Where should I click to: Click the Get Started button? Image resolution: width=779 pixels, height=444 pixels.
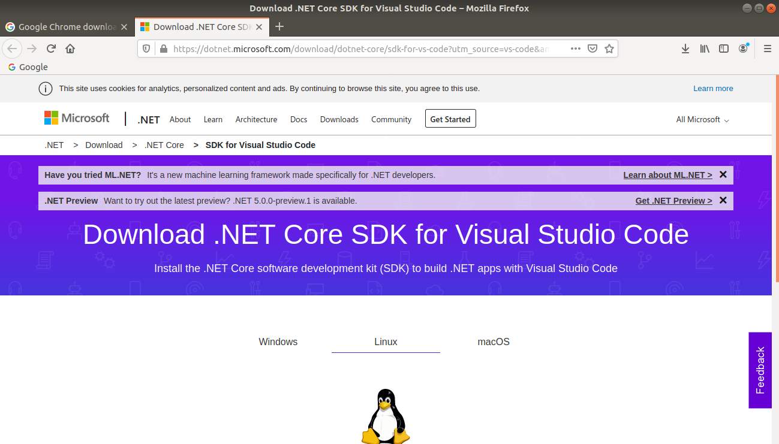click(x=450, y=119)
